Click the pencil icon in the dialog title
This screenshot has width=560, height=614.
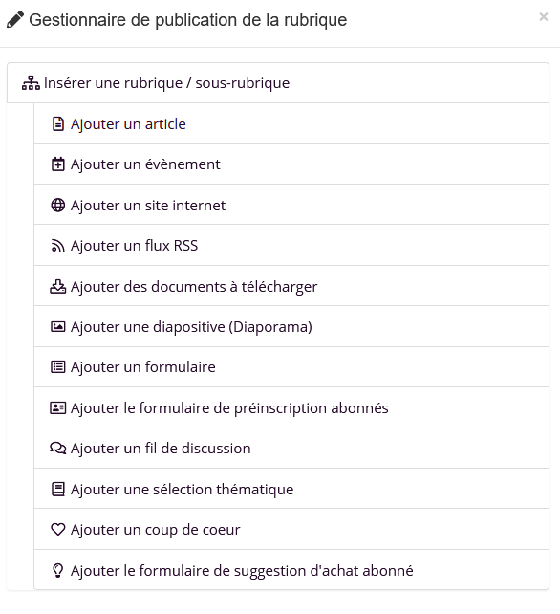tap(15, 20)
